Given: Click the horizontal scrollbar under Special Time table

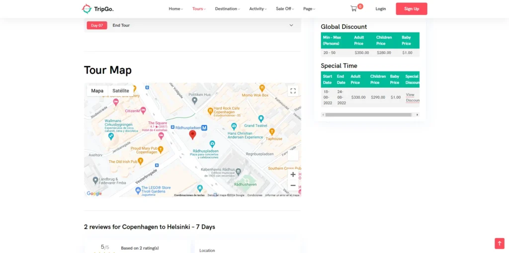Looking at the screenshot, I should [368, 115].
